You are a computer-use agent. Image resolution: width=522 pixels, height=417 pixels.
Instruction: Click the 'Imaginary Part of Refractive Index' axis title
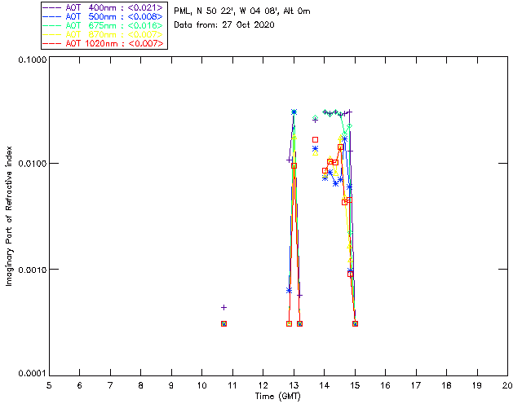9,216
